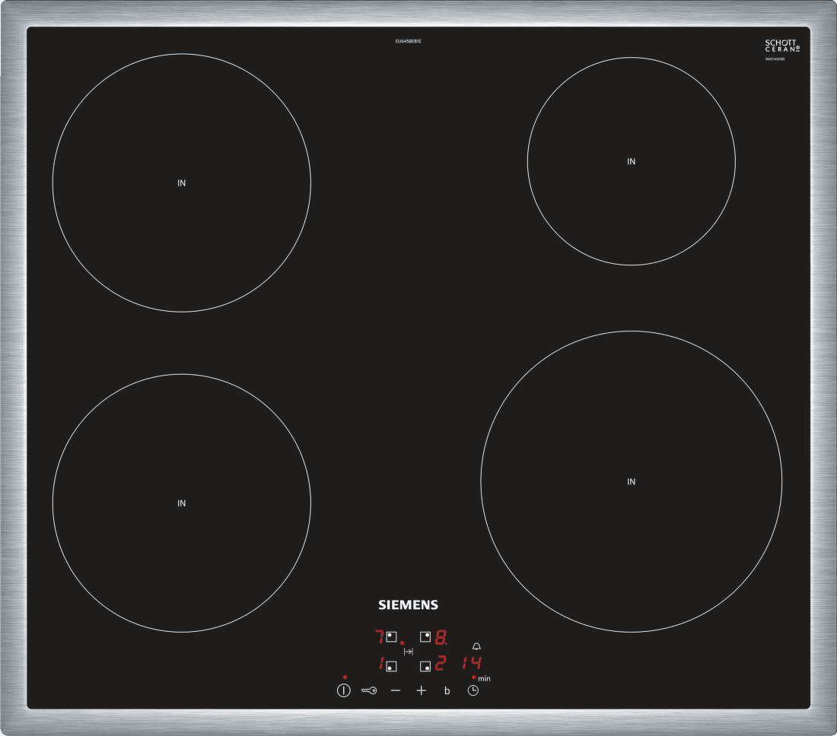Screen dimensions: 837x736
Task: Click the red indicator dot above power symbol
Action: point(345,677)
